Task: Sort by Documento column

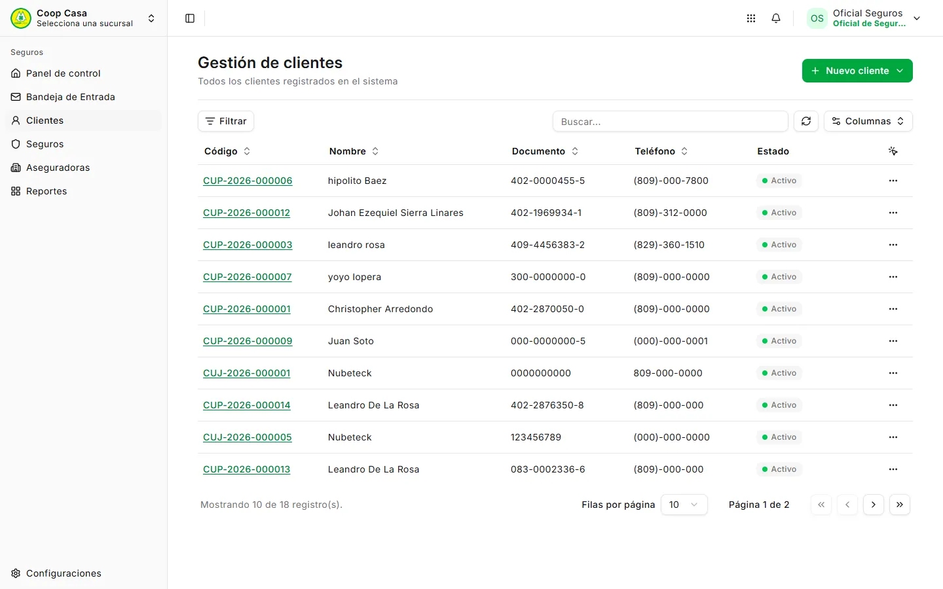Action: pos(545,151)
